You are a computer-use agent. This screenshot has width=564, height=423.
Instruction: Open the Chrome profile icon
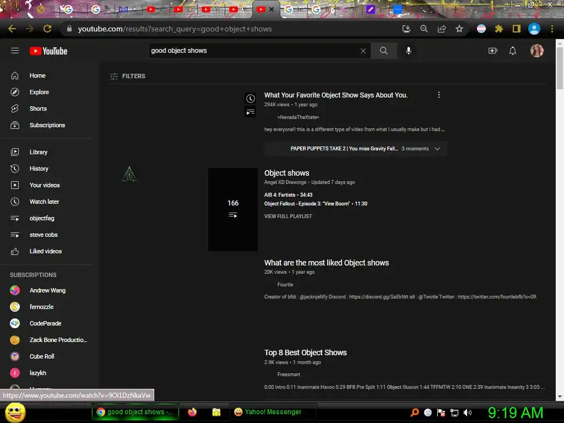pyautogui.click(x=534, y=29)
